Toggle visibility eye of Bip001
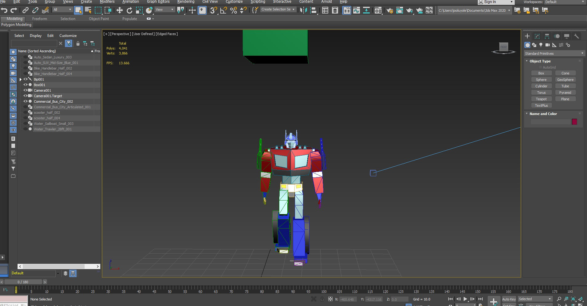 [26, 79]
